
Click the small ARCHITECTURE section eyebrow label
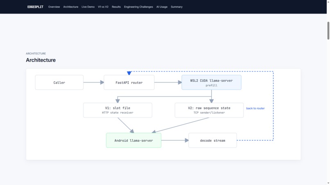tap(36, 53)
